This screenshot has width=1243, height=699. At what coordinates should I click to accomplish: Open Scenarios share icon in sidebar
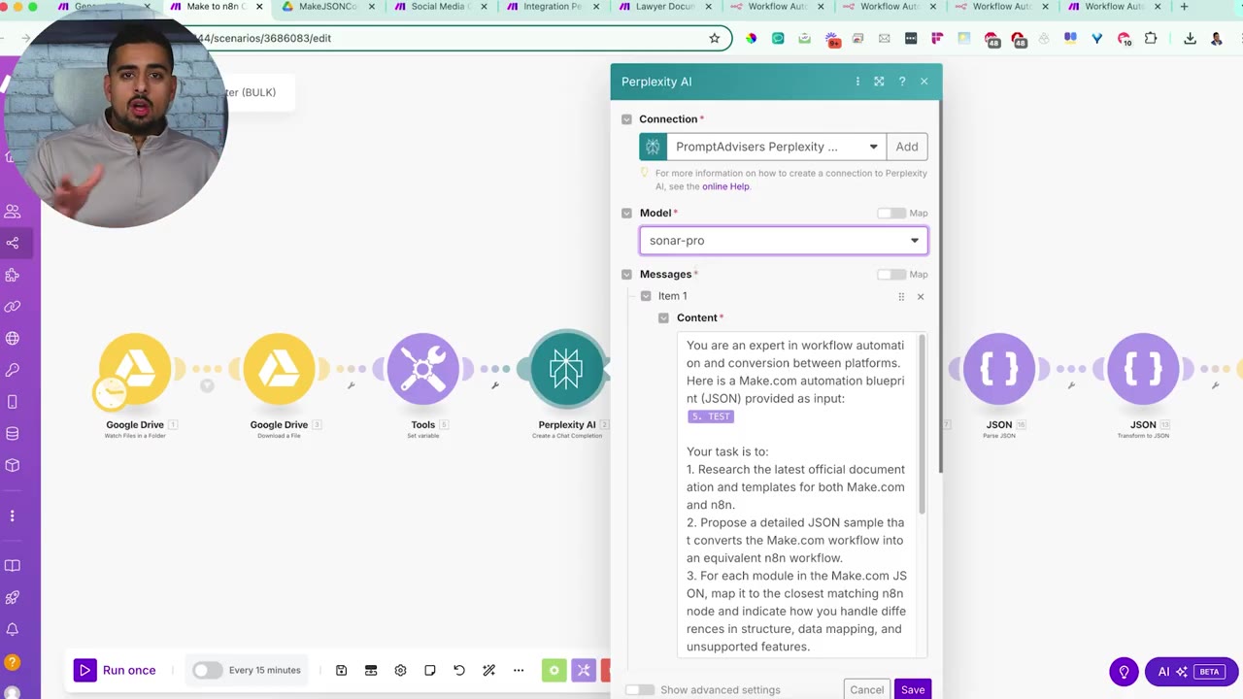(13, 243)
